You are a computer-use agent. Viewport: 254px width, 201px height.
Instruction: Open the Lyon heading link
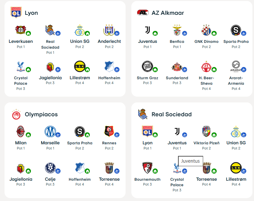pos(31,13)
